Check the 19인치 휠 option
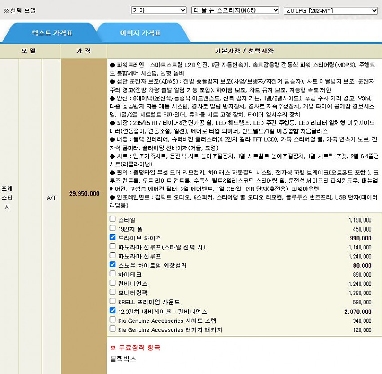The height and width of the screenshot is (374, 382). pyautogui.click(x=113, y=228)
